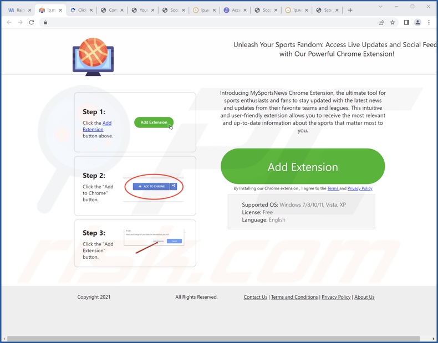The image size is (438, 343).
Task: Close the 'Click' tab
Action: (x=91, y=11)
